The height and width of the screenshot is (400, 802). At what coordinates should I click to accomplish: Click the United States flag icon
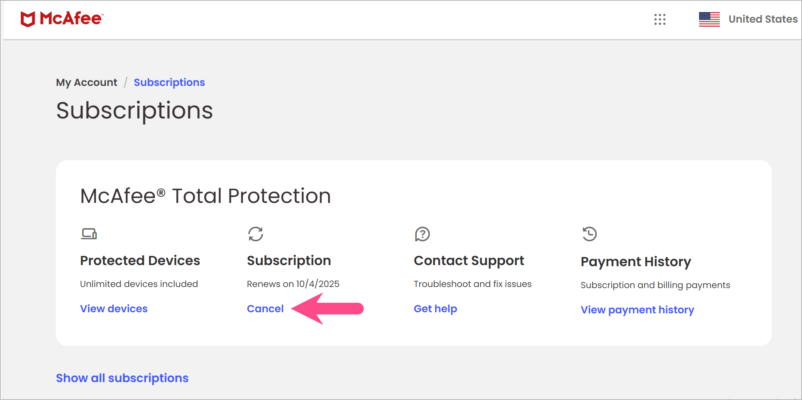click(709, 19)
